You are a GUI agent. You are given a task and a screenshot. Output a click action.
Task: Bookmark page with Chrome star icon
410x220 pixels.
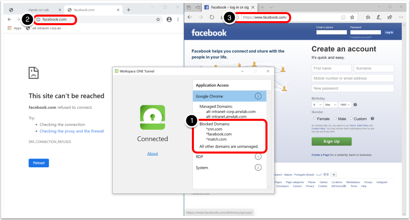pyautogui.click(x=158, y=20)
